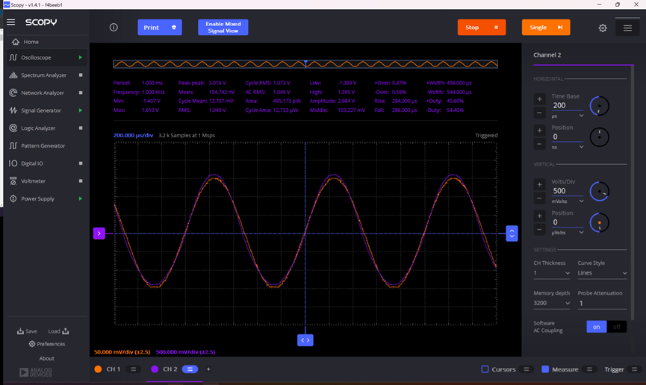Open the Spectrum Analyzer instrument
The width and height of the screenshot is (646, 385).
coord(43,75)
